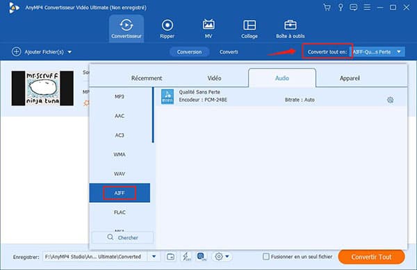This screenshot has height=270, width=417.
Task: Click the Bitrate : Auto text
Action: 300,100
